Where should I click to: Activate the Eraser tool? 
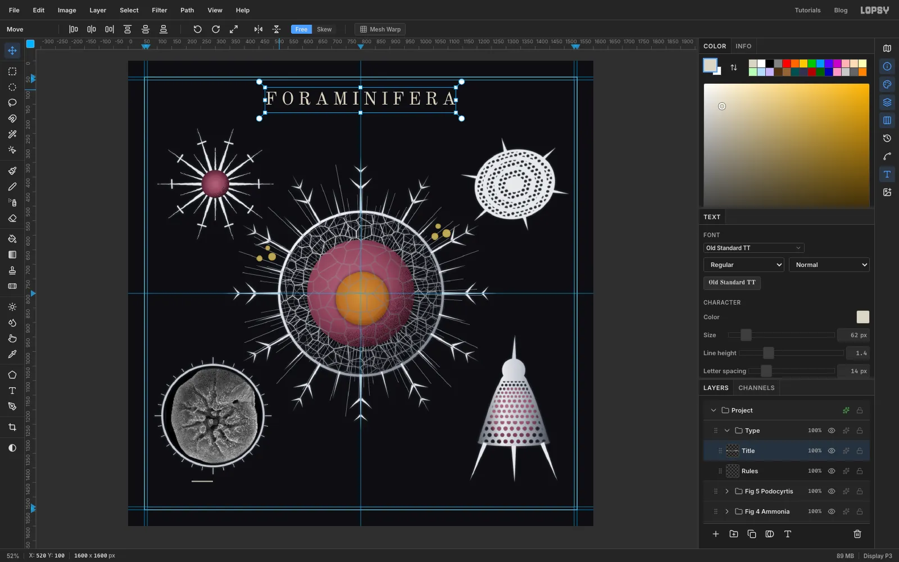(x=12, y=218)
